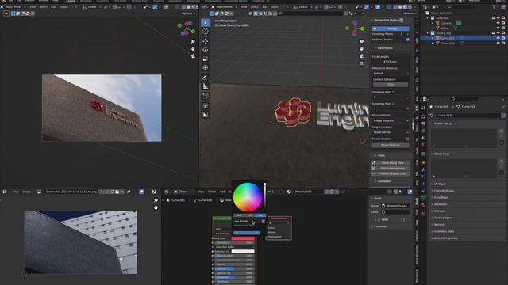Select the Rotate tool in viewport toolbar

(206, 50)
